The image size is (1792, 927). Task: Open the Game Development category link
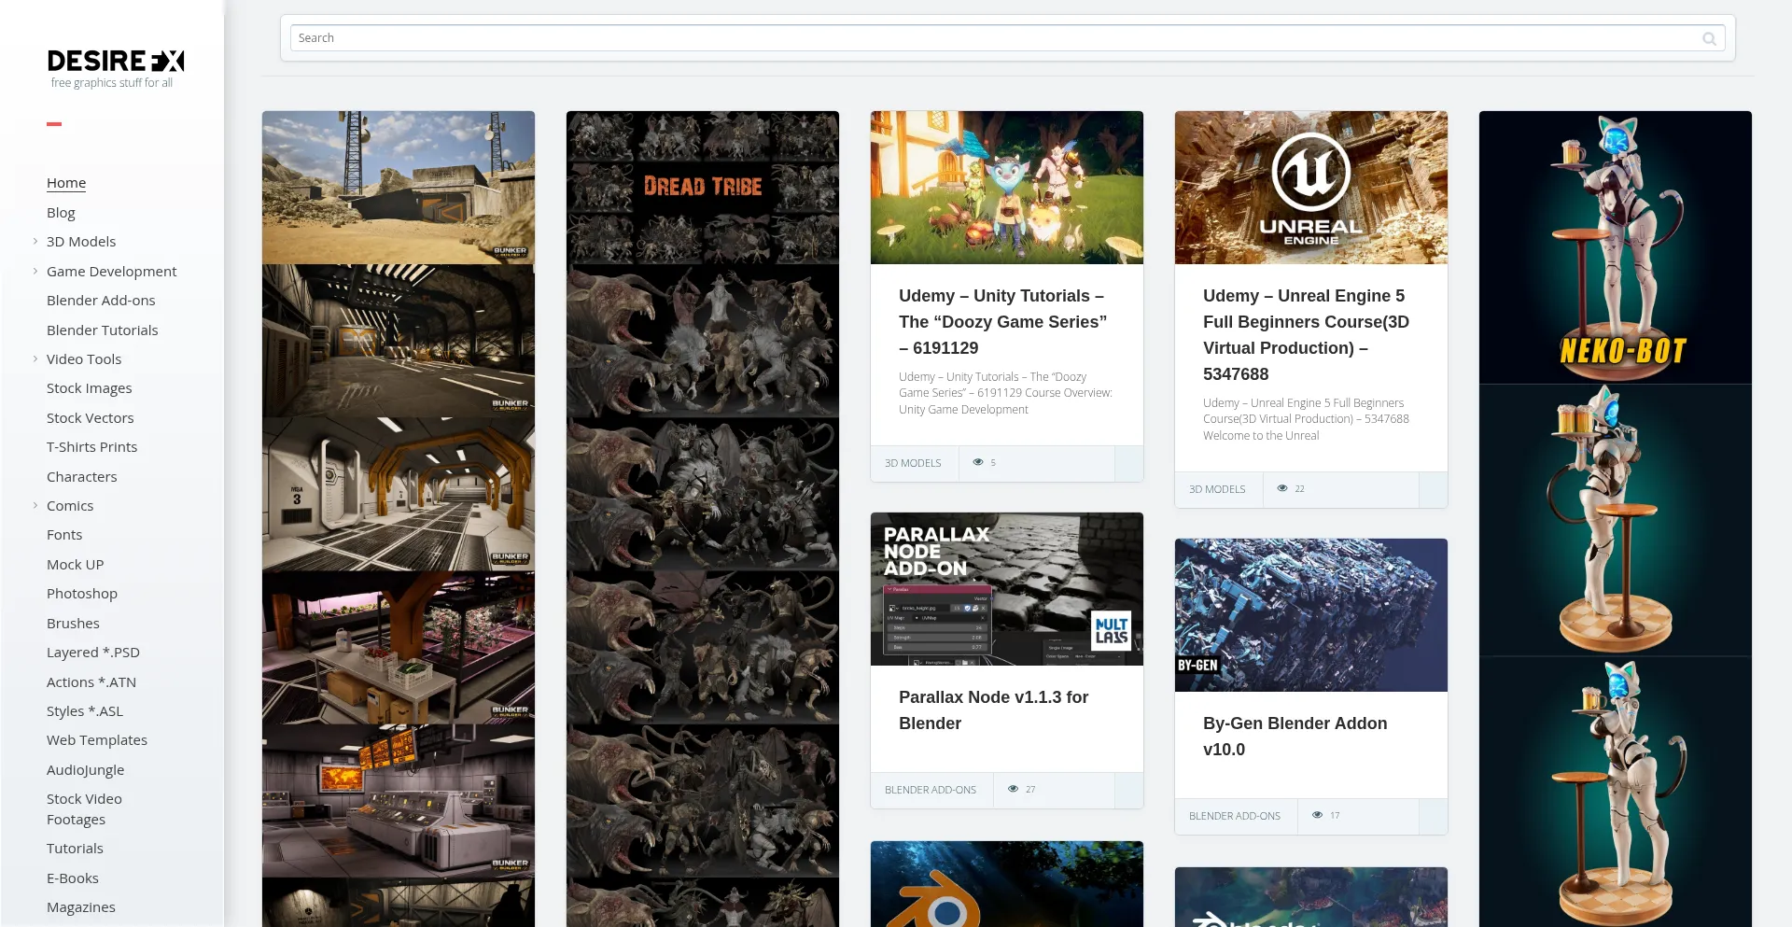(x=111, y=272)
